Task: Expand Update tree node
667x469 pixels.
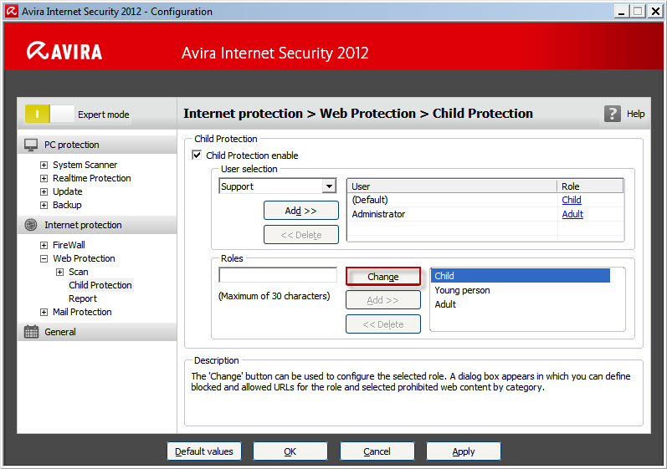Action: pyautogui.click(x=44, y=191)
